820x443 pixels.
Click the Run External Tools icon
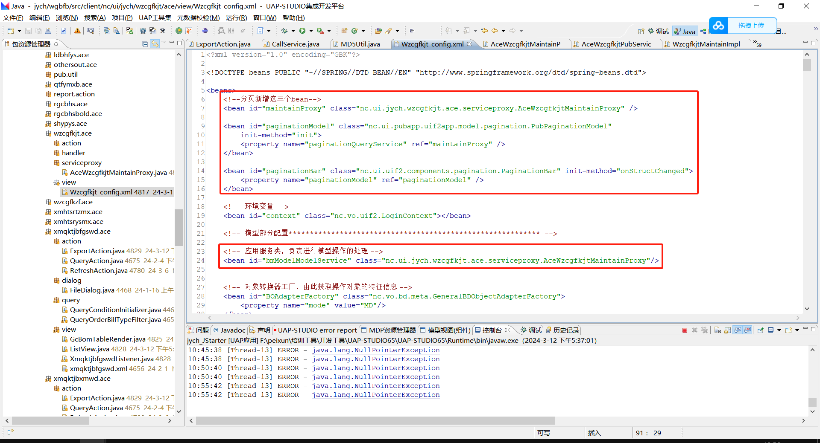pos(320,31)
